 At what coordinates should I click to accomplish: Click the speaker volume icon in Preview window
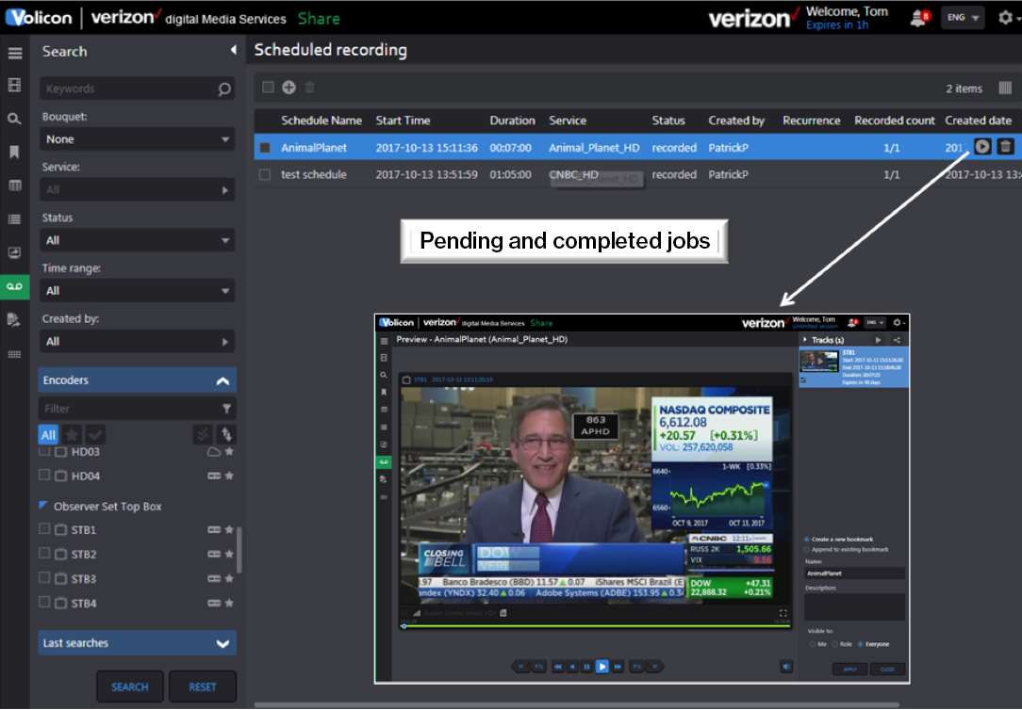point(786,667)
